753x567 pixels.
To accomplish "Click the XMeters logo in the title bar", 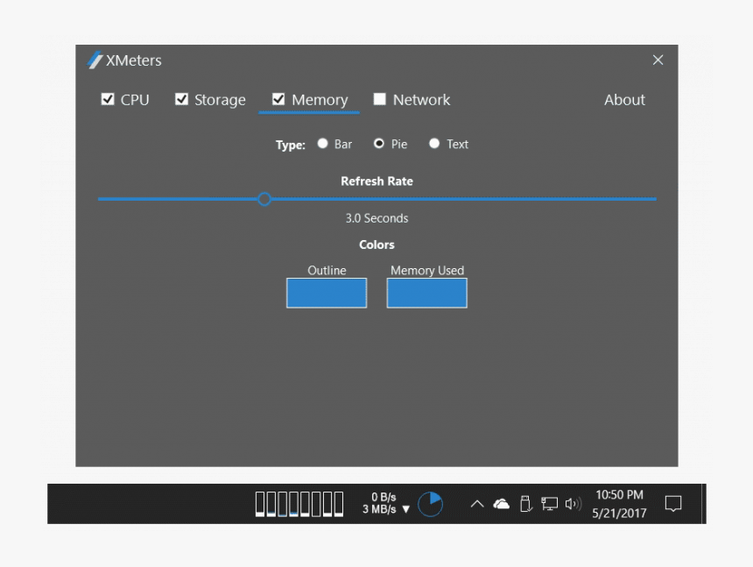I will pyautogui.click(x=93, y=60).
